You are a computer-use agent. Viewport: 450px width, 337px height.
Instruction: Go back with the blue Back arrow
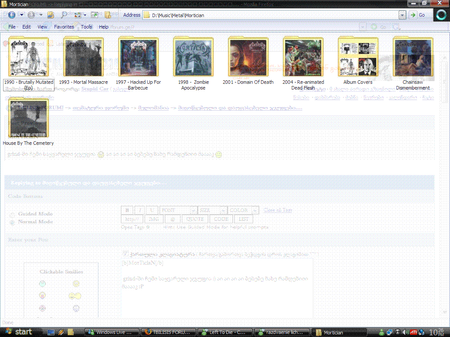pyautogui.click(x=11, y=14)
